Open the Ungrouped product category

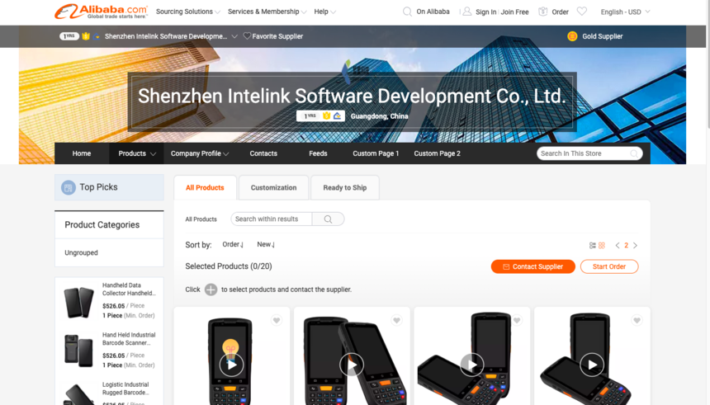point(81,252)
